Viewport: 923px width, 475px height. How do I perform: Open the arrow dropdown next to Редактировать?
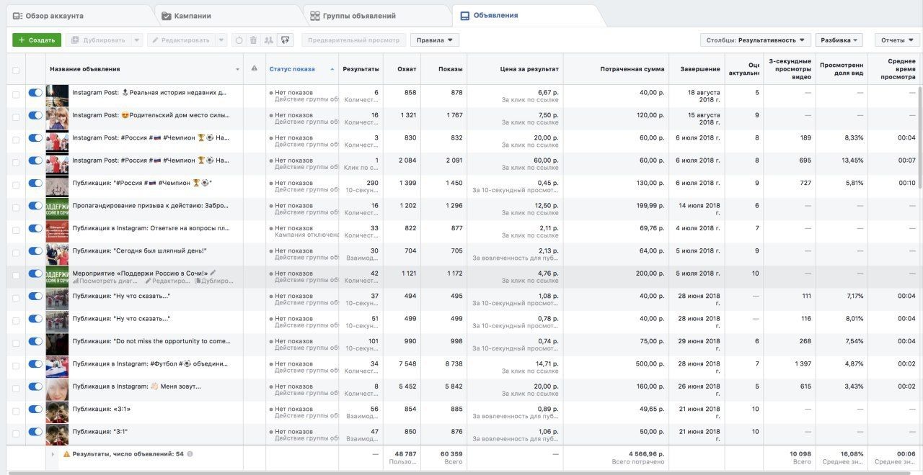(221, 40)
